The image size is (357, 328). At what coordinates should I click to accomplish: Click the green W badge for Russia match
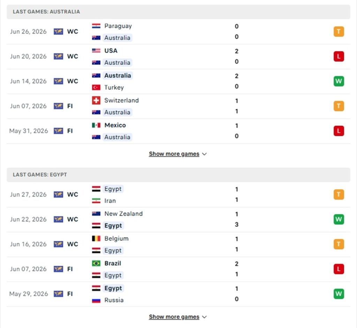tap(339, 294)
